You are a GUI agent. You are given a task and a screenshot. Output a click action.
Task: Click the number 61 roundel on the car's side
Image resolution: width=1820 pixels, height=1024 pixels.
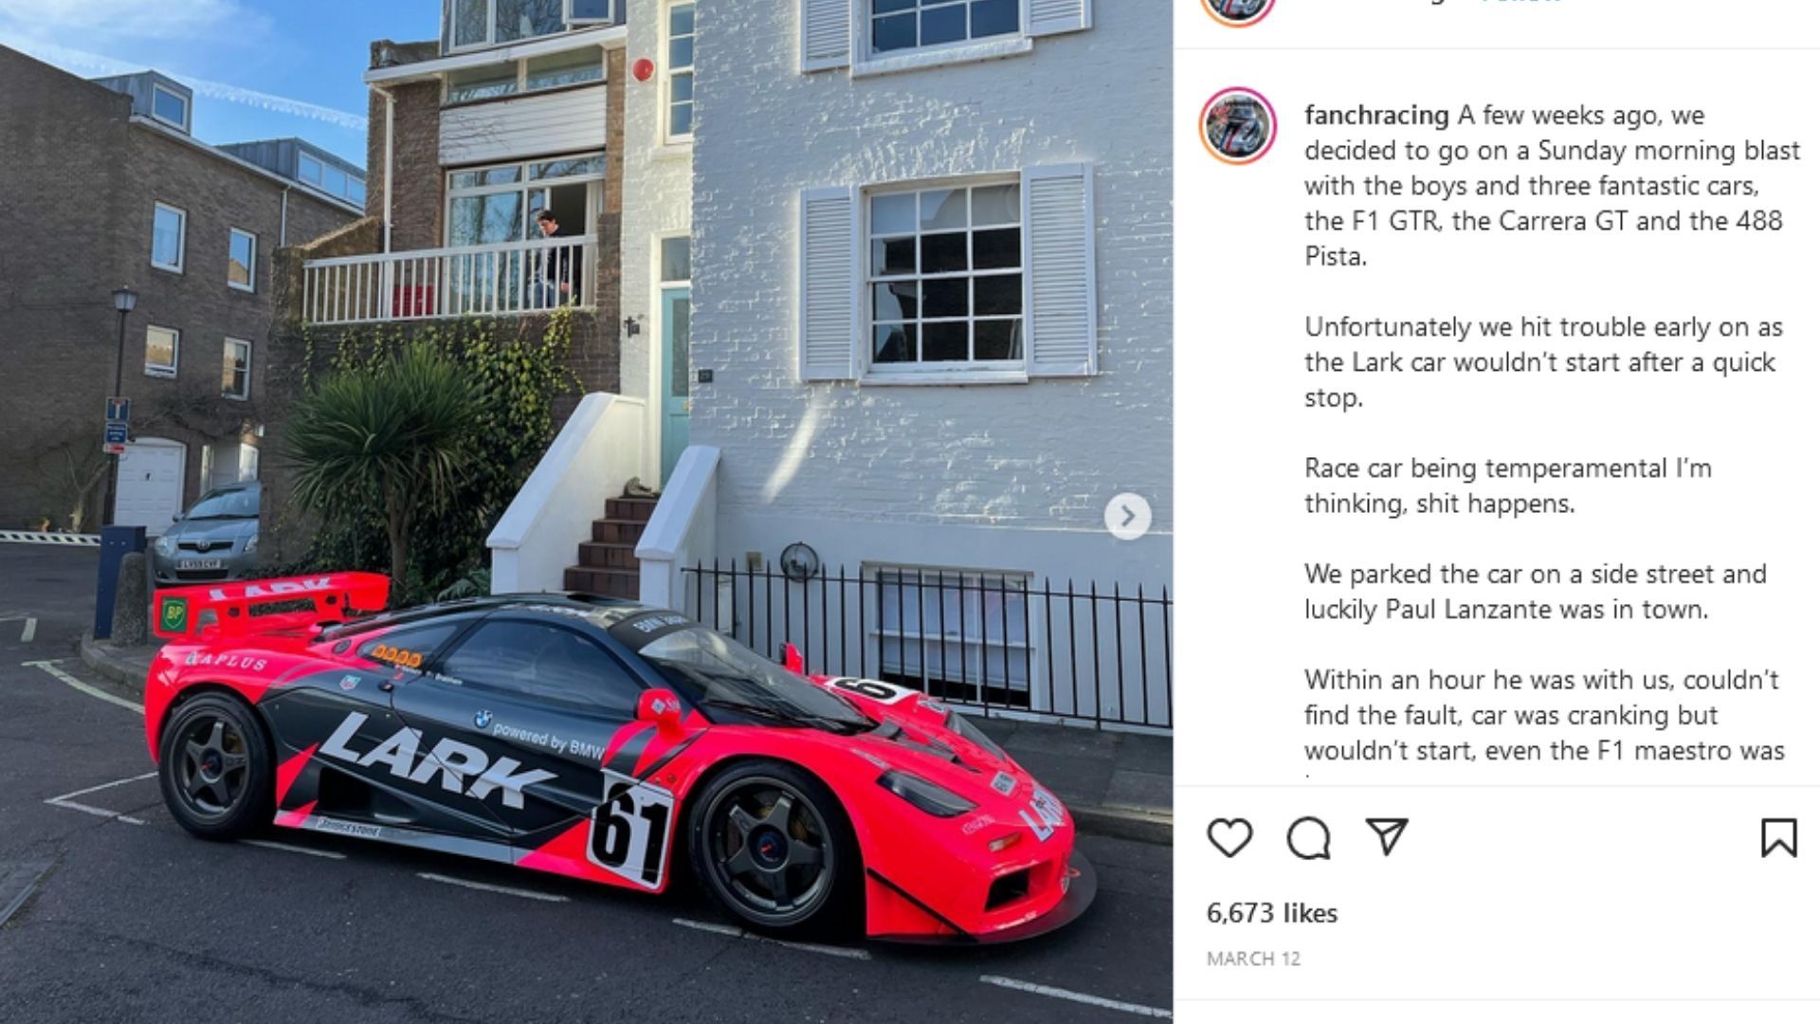pos(629,828)
